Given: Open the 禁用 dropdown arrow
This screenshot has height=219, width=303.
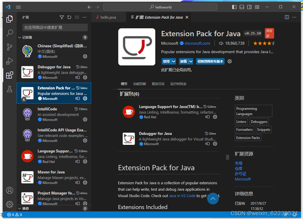Looking at the screenshot, I should pos(174,61).
